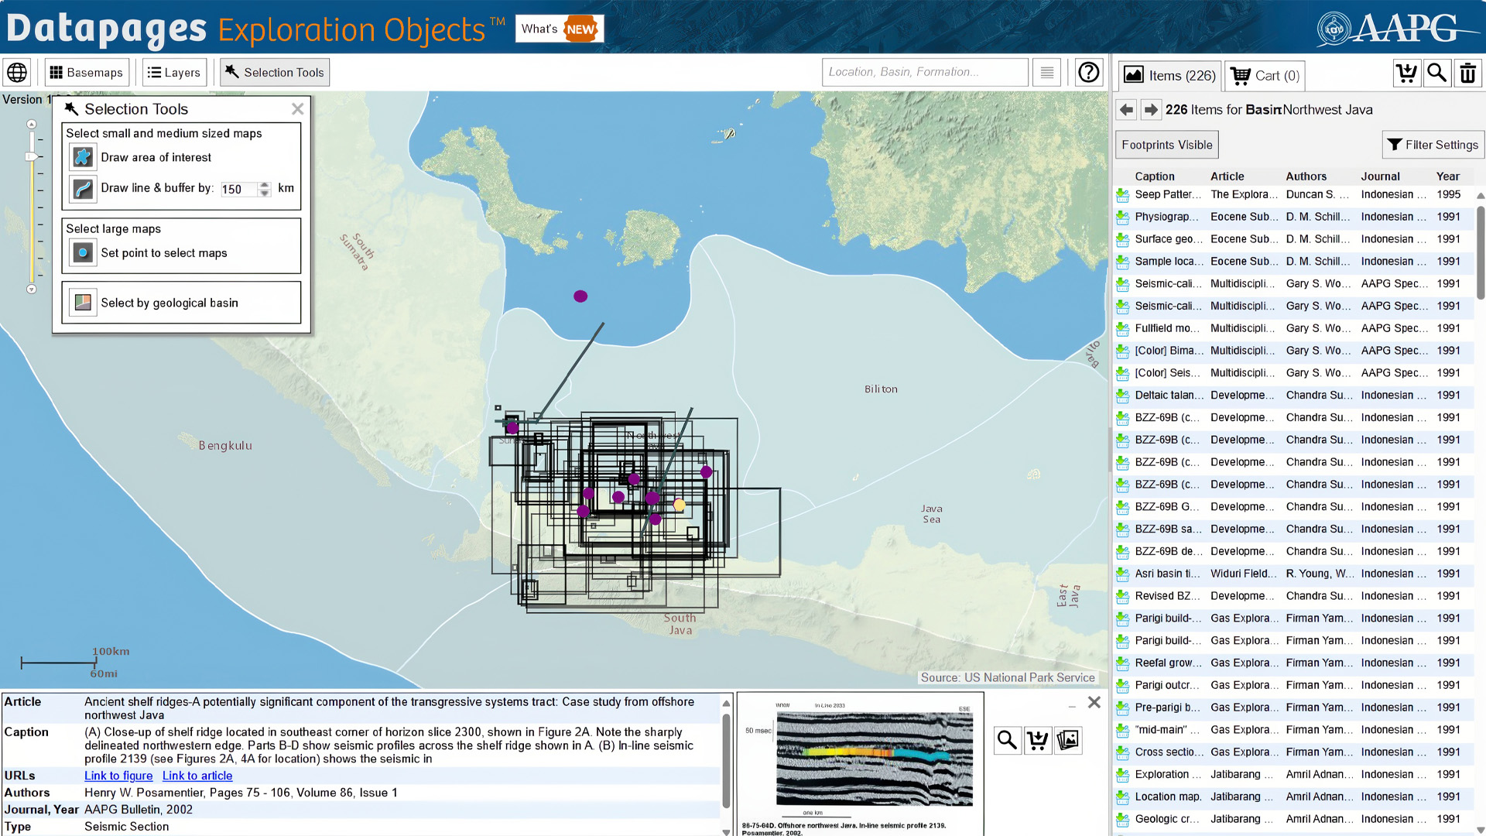Screen dimensions: 1486x836
Task: Click the location search input field
Action: (x=925, y=72)
